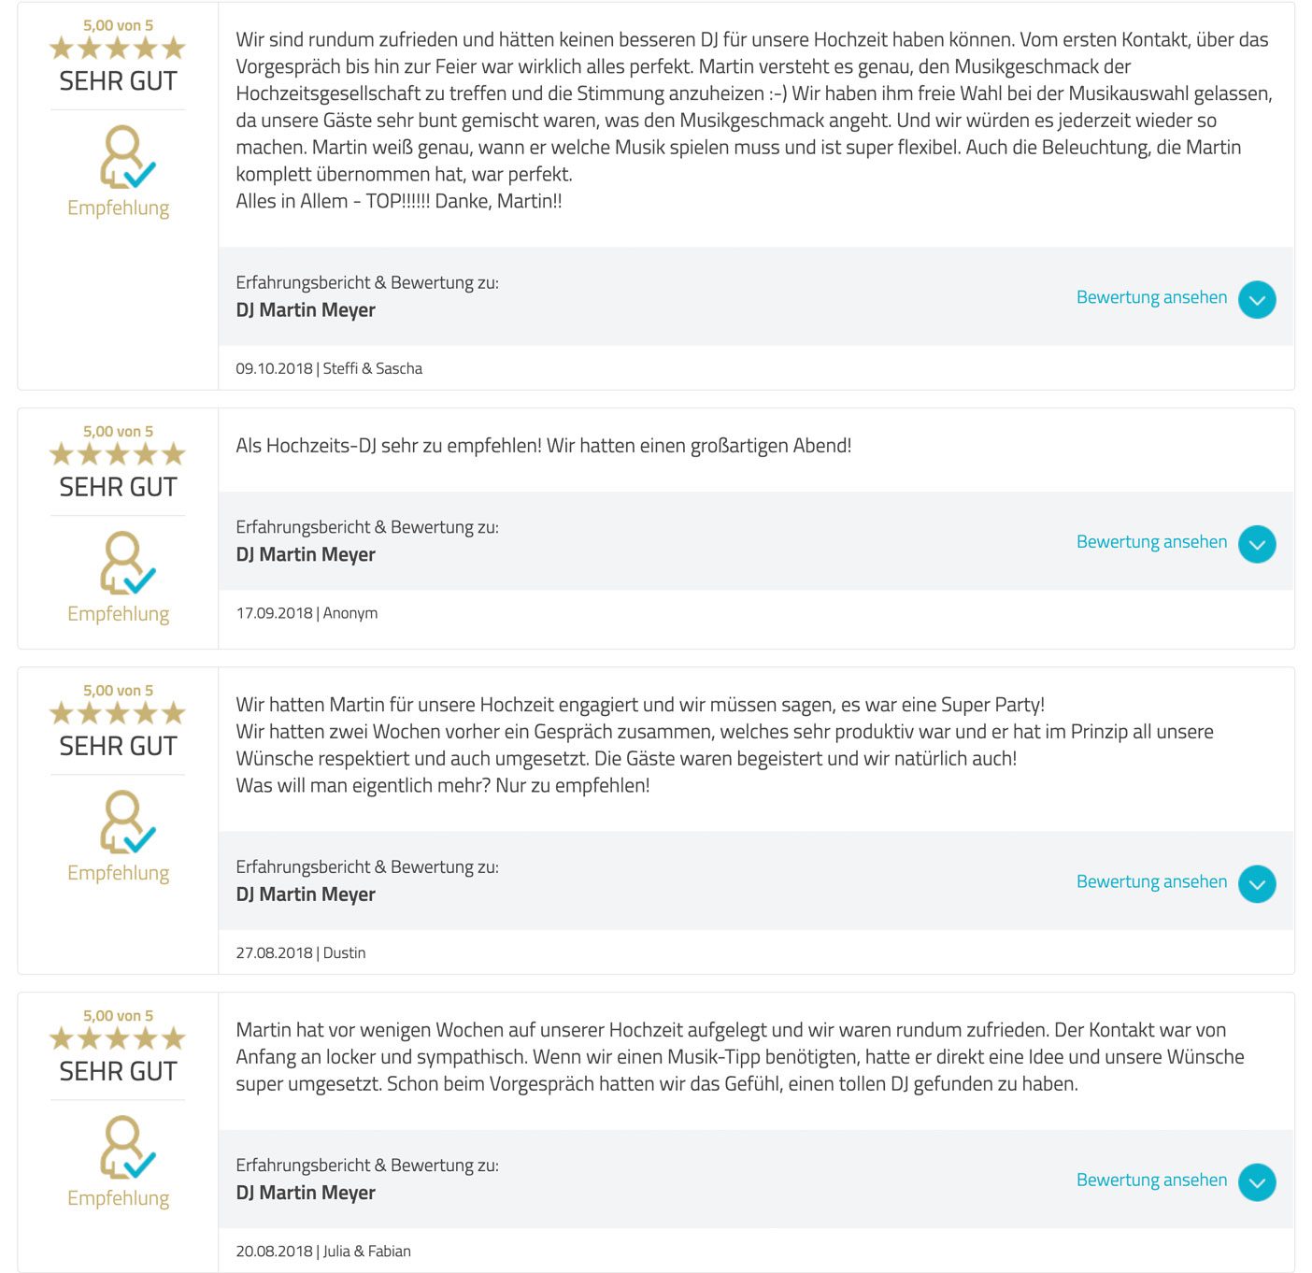The width and height of the screenshot is (1312, 1273).
Task: Click Empfehlung icon in Dustin review
Action: click(x=127, y=822)
